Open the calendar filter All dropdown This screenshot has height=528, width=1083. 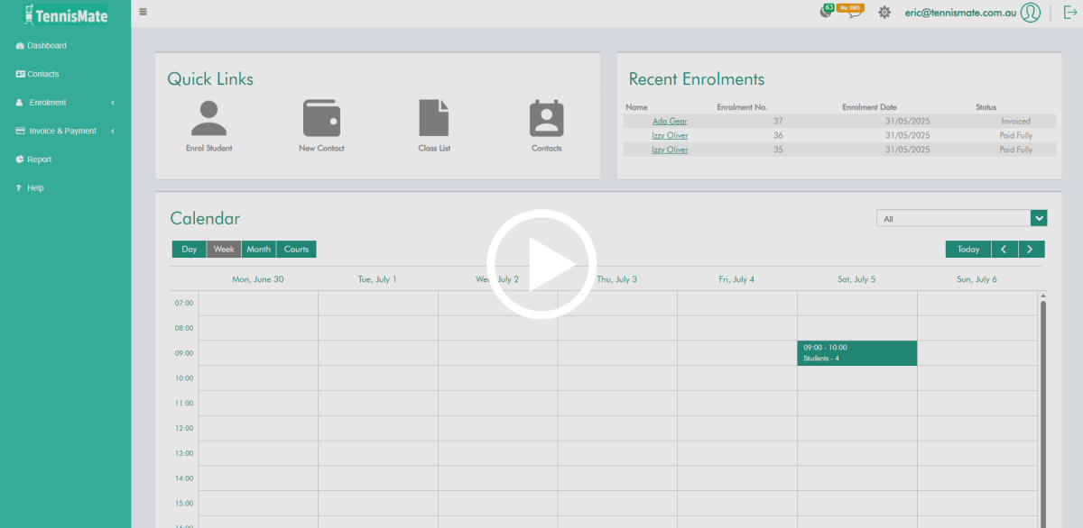point(961,218)
